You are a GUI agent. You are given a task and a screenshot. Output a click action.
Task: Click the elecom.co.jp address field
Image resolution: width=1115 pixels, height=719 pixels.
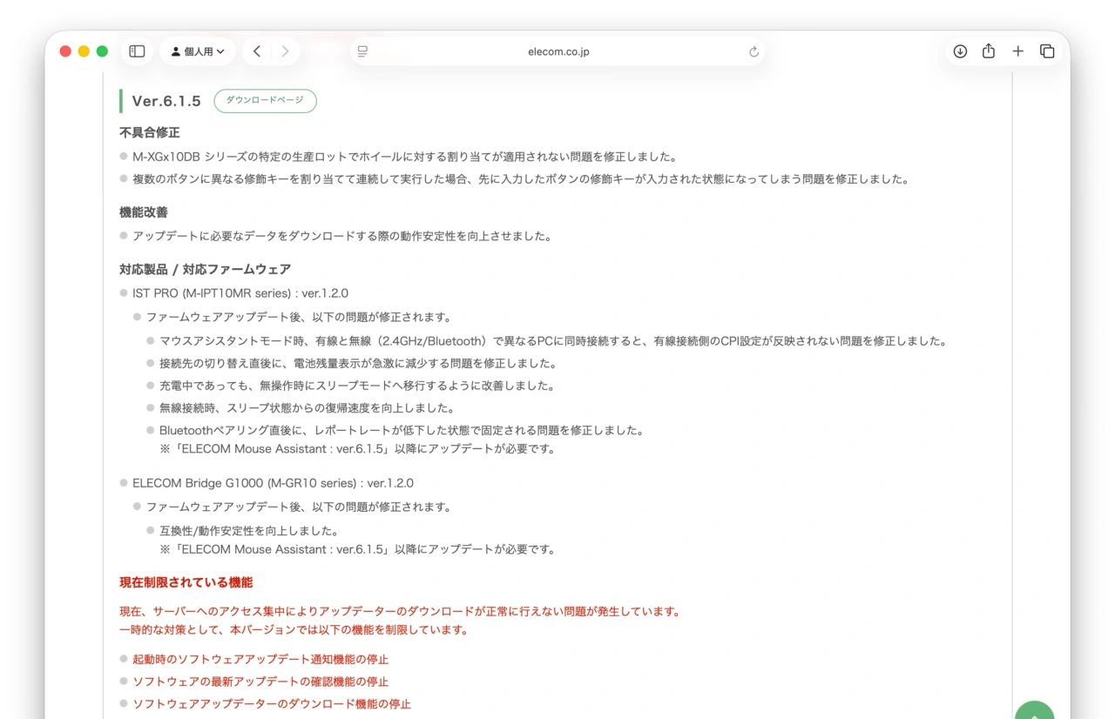(558, 51)
